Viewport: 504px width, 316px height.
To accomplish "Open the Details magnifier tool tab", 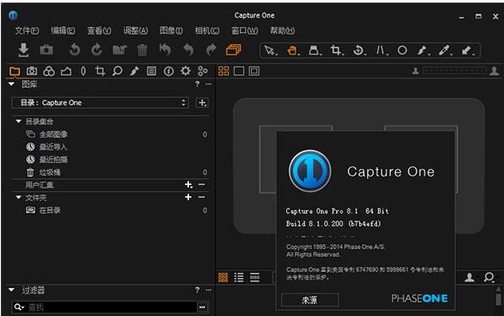I will [117, 71].
